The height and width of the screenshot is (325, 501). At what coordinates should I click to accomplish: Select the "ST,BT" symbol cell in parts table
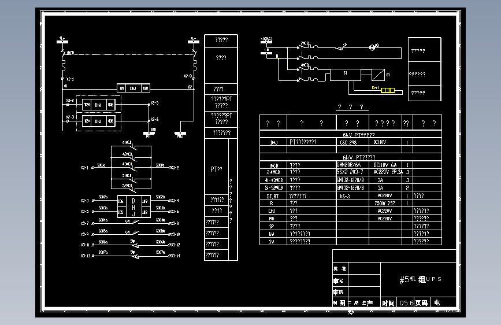click(x=273, y=196)
